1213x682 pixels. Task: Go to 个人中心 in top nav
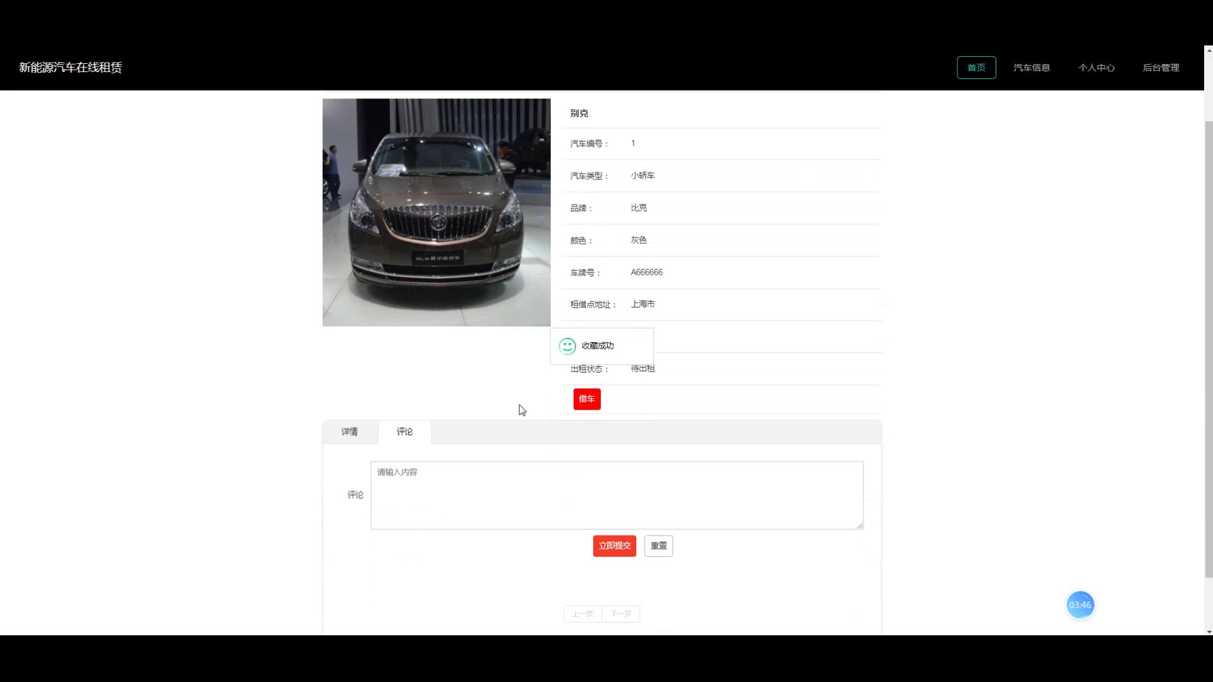[1096, 68]
